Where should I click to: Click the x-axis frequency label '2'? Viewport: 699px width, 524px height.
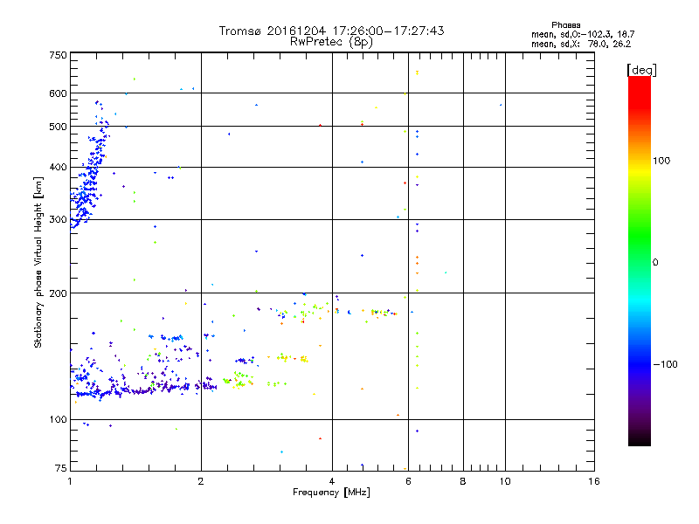coord(201,481)
